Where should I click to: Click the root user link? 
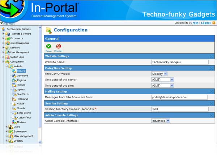[x=195, y=23]
